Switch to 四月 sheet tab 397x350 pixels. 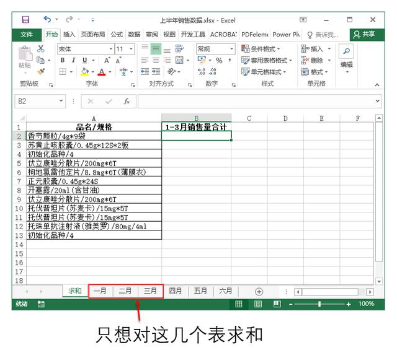175,291
